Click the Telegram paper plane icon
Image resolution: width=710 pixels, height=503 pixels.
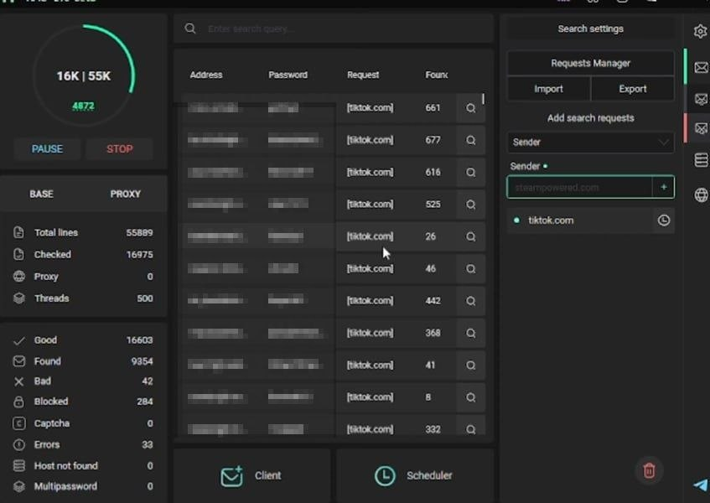point(701,485)
